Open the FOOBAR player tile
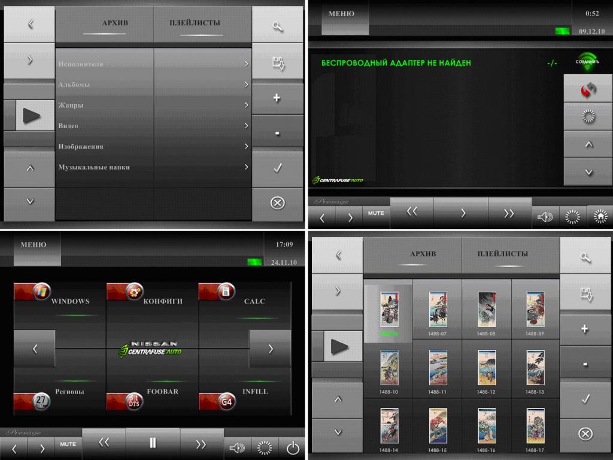613x460 pixels. click(153, 393)
